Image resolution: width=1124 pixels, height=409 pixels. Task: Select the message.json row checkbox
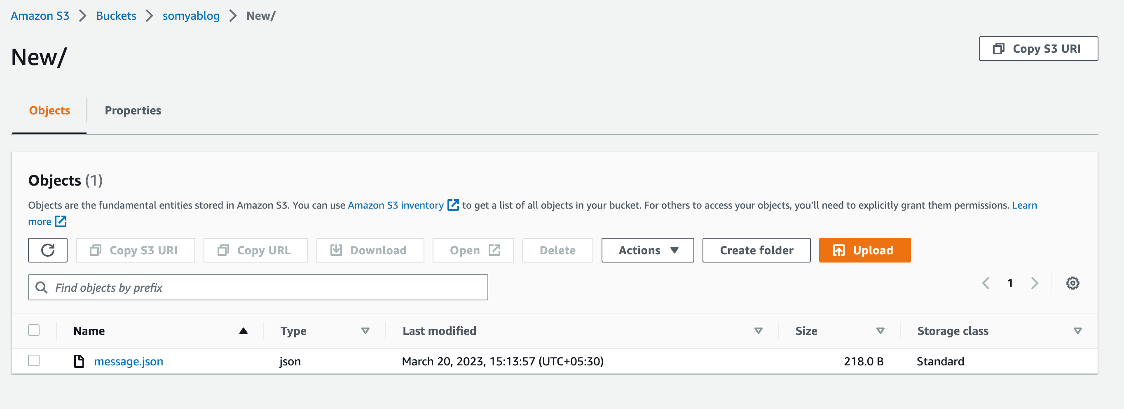pos(34,360)
